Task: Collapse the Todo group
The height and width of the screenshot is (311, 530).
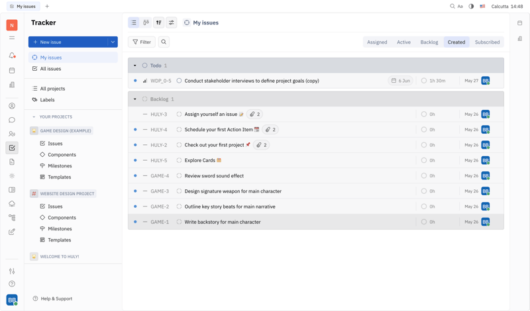Action: [x=135, y=66]
